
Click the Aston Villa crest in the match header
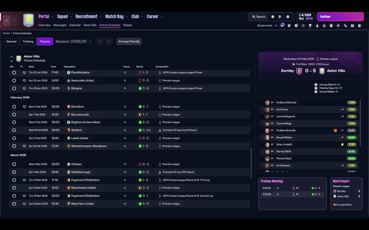click(322, 71)
